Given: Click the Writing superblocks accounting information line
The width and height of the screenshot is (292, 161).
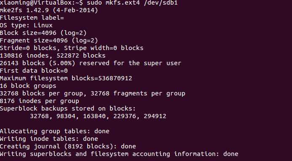Looking at the screenshot, I should [119, 154].
